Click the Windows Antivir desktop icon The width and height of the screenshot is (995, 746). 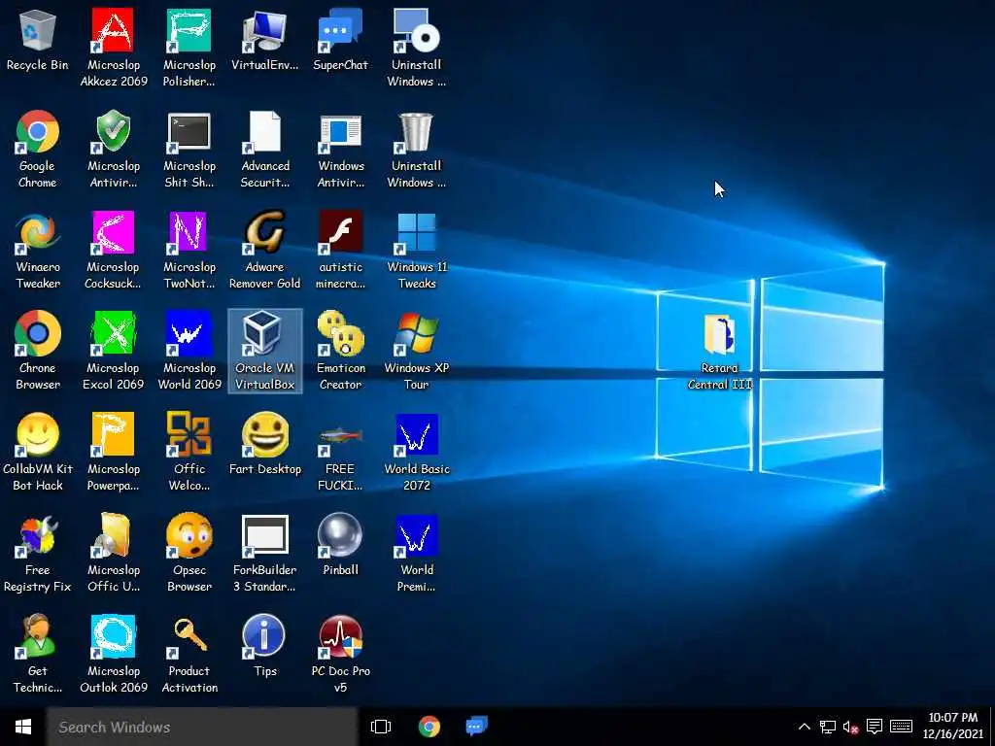pyautogui.click(x=340, y=132)
